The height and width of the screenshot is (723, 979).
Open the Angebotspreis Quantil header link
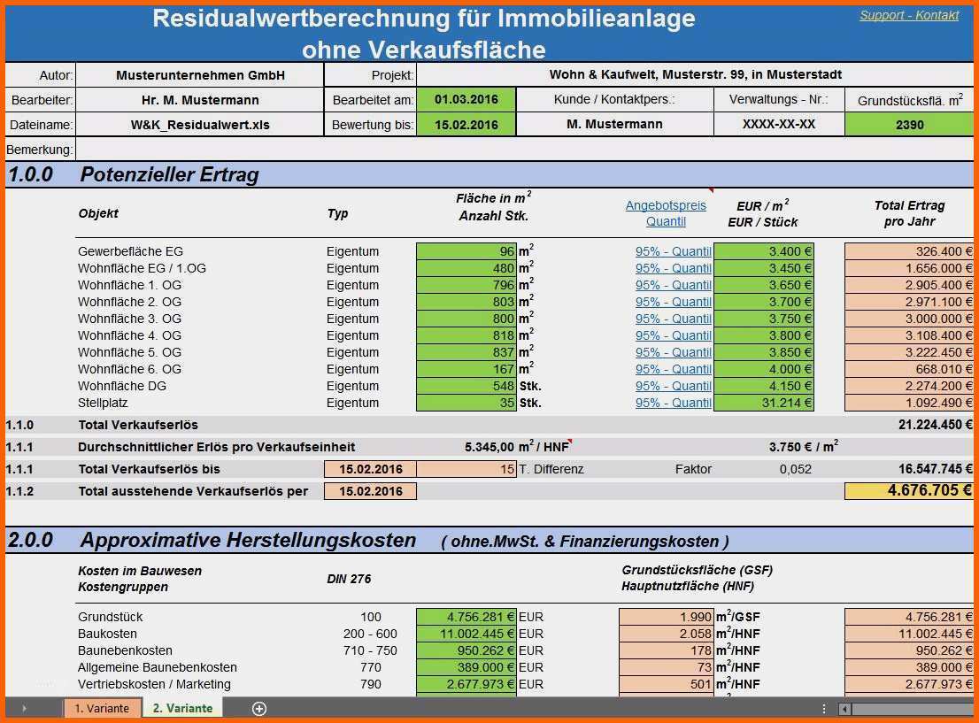click(x=666, y=213)
